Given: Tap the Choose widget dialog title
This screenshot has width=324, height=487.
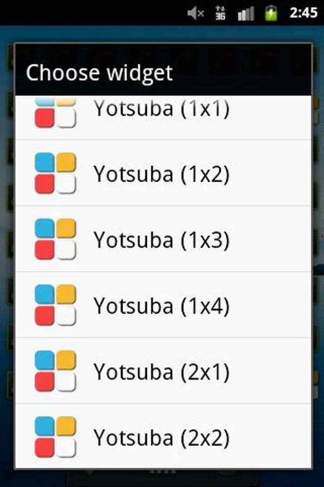Looking at the screenshot, I should tap(99, 74).
